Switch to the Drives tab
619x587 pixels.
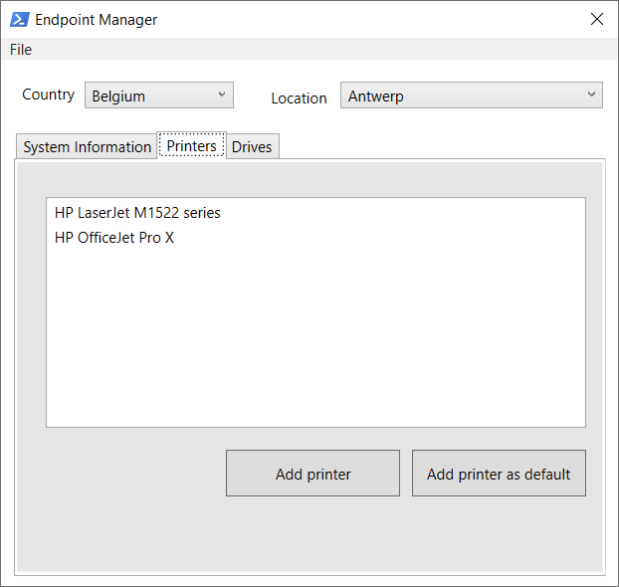252,147
